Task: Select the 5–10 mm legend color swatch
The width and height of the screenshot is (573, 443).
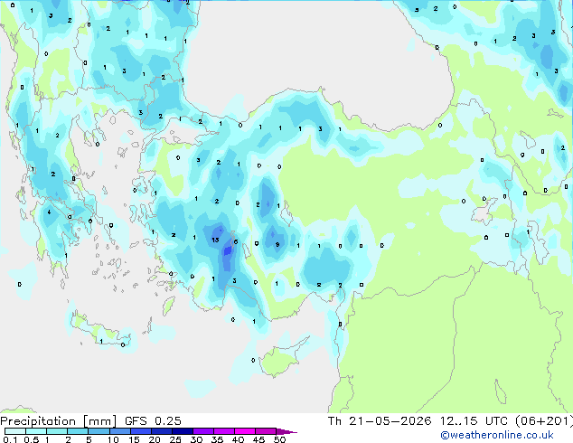Action: coord(99,431)
